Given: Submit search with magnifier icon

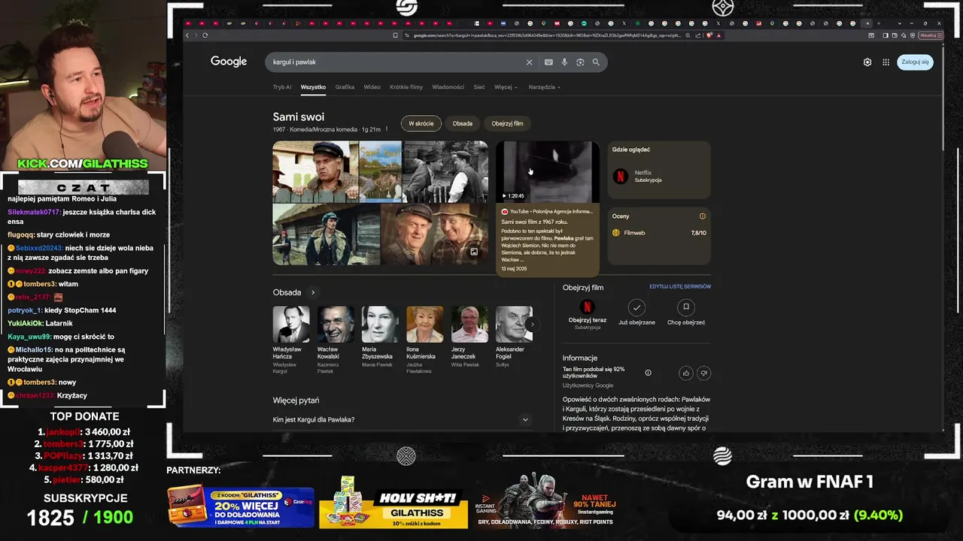Looking at the screenshot, I should 596,62.
